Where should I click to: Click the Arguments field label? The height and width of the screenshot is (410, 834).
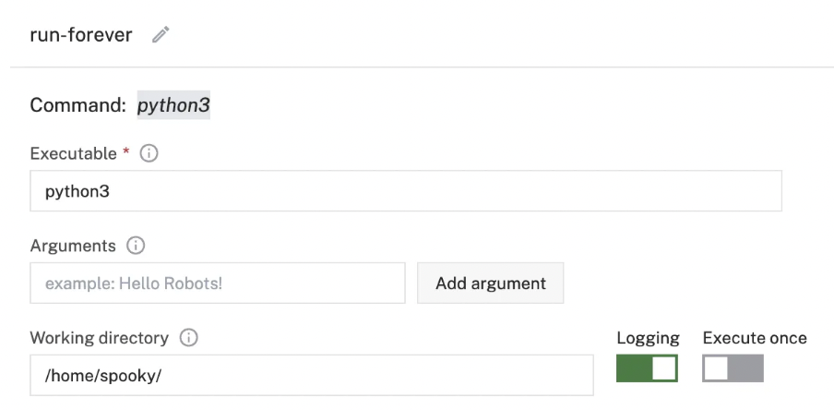point(73,247)
